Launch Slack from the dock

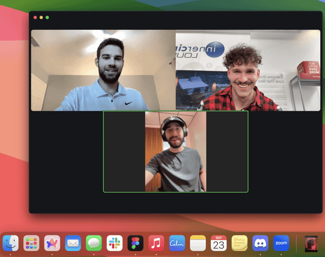(x=115, y=243)
